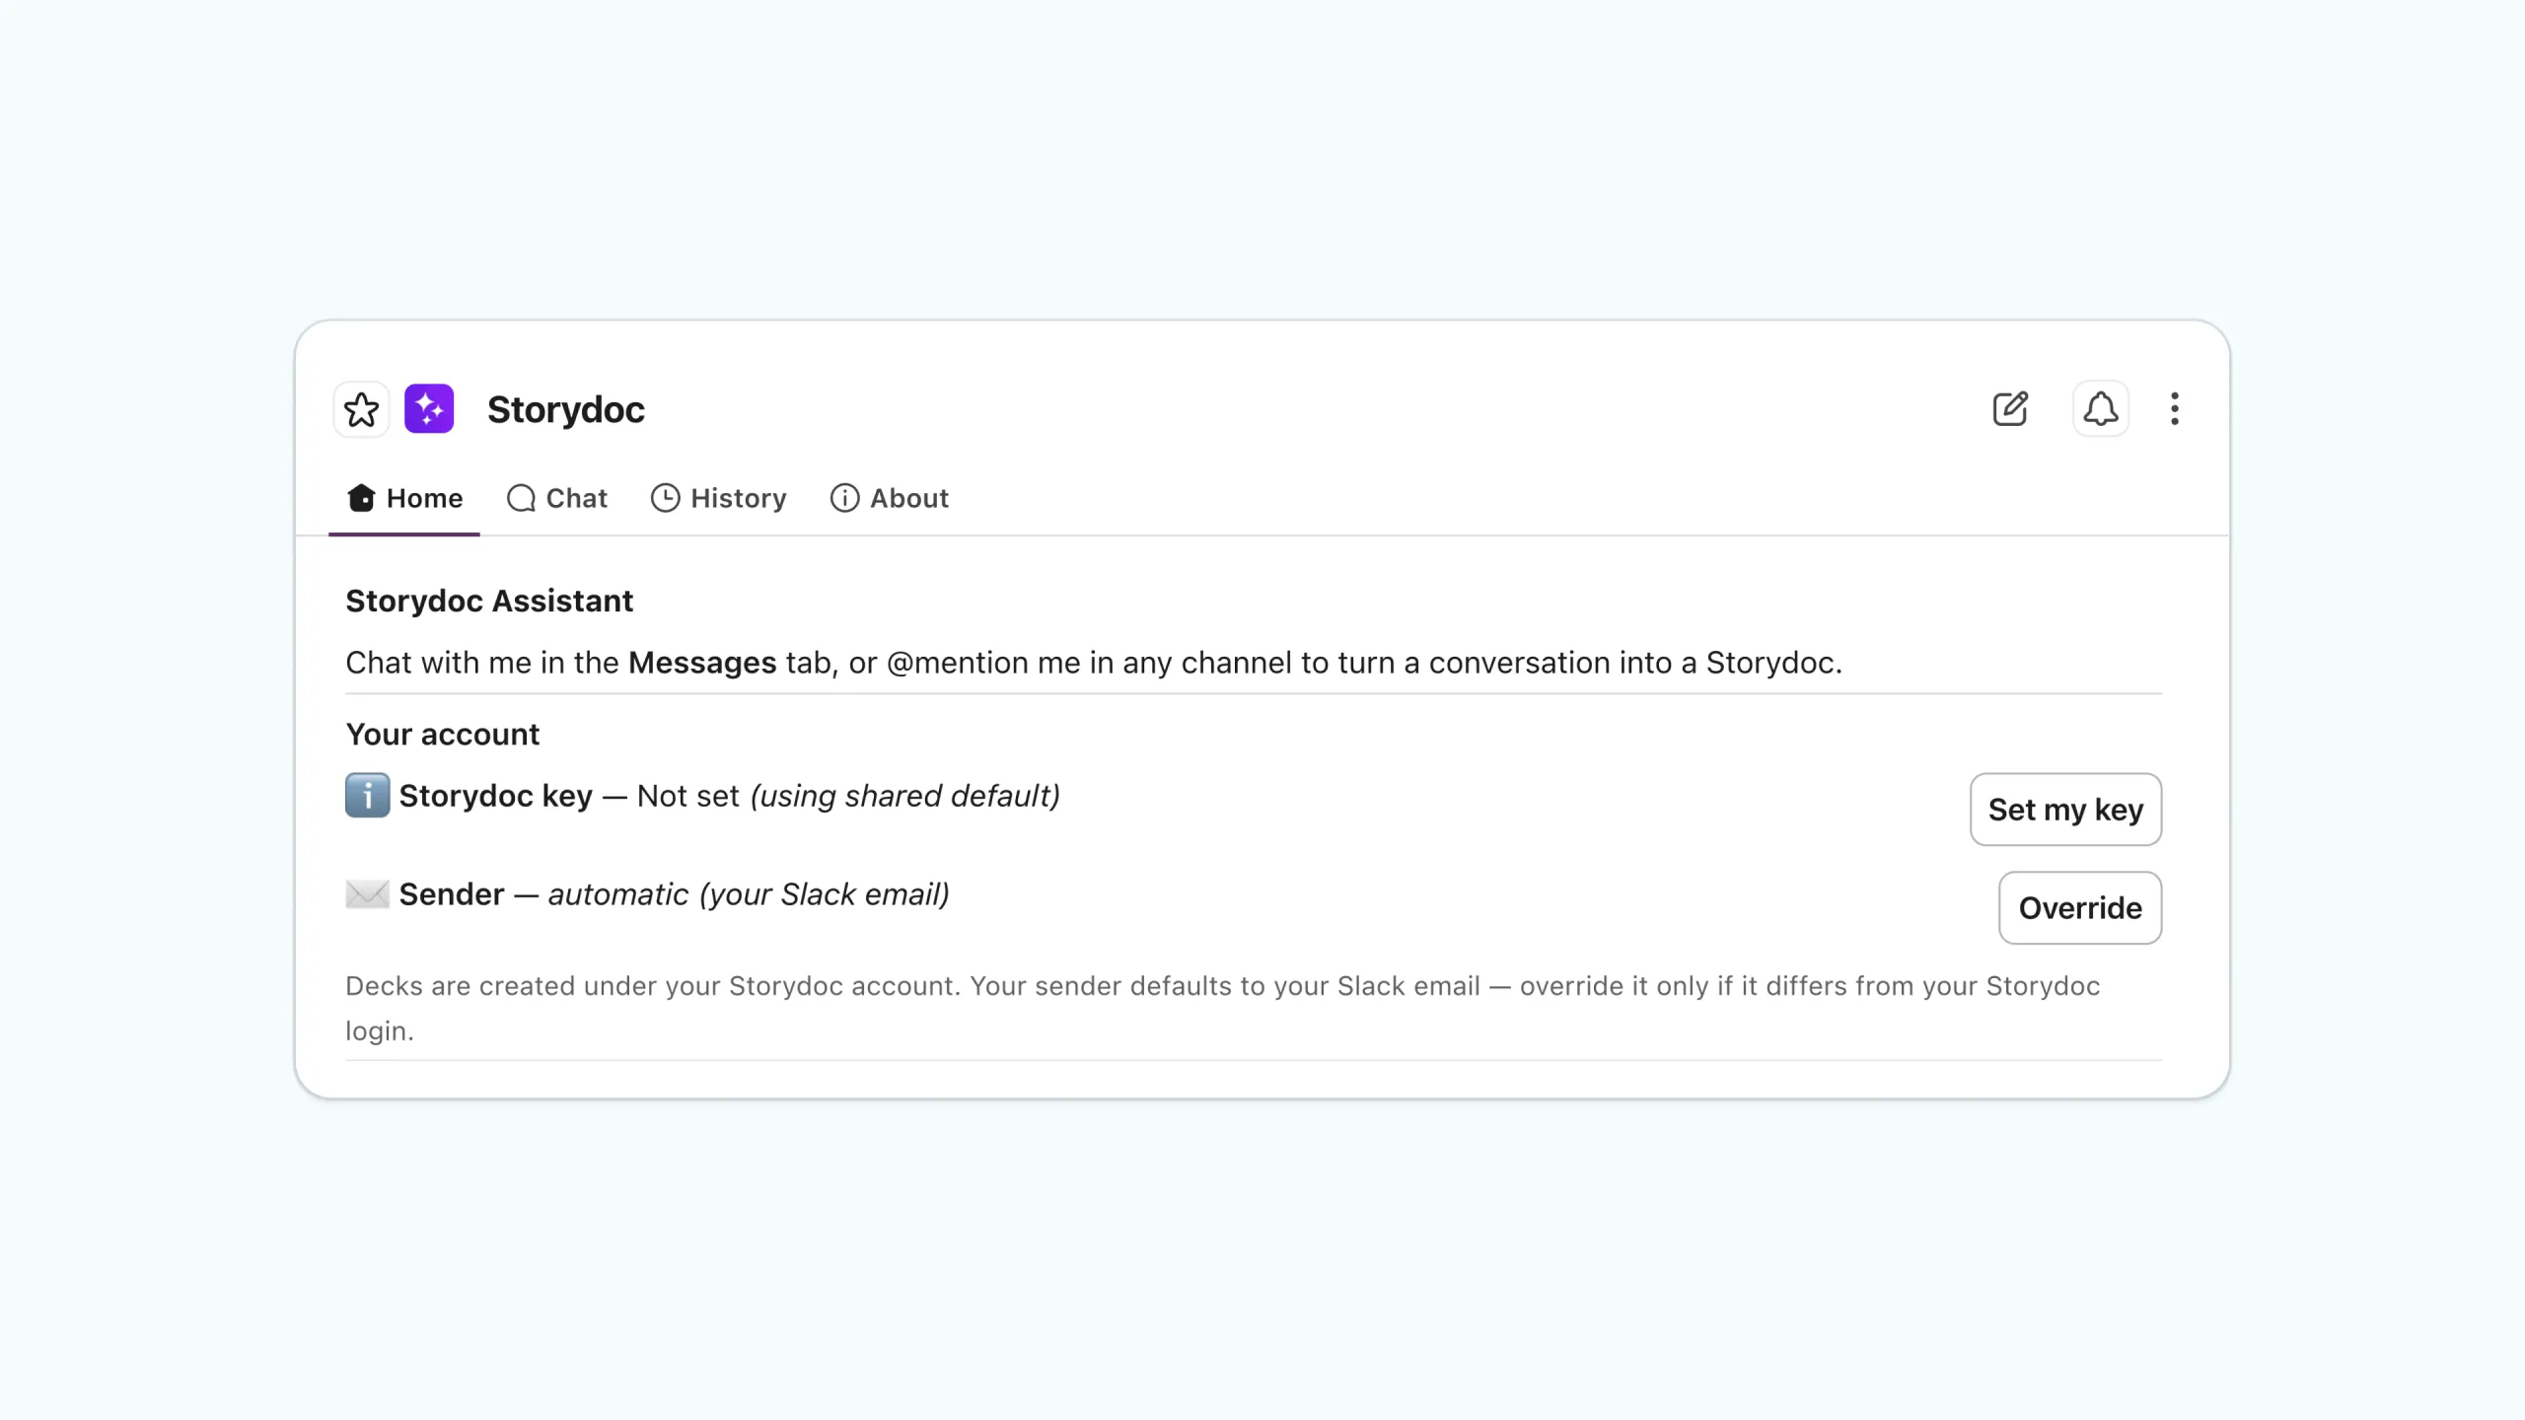This screenshot has height=1420, width=2525.
Task: Click "automatic (your Slack email)" text
Action: click(749, 894)
